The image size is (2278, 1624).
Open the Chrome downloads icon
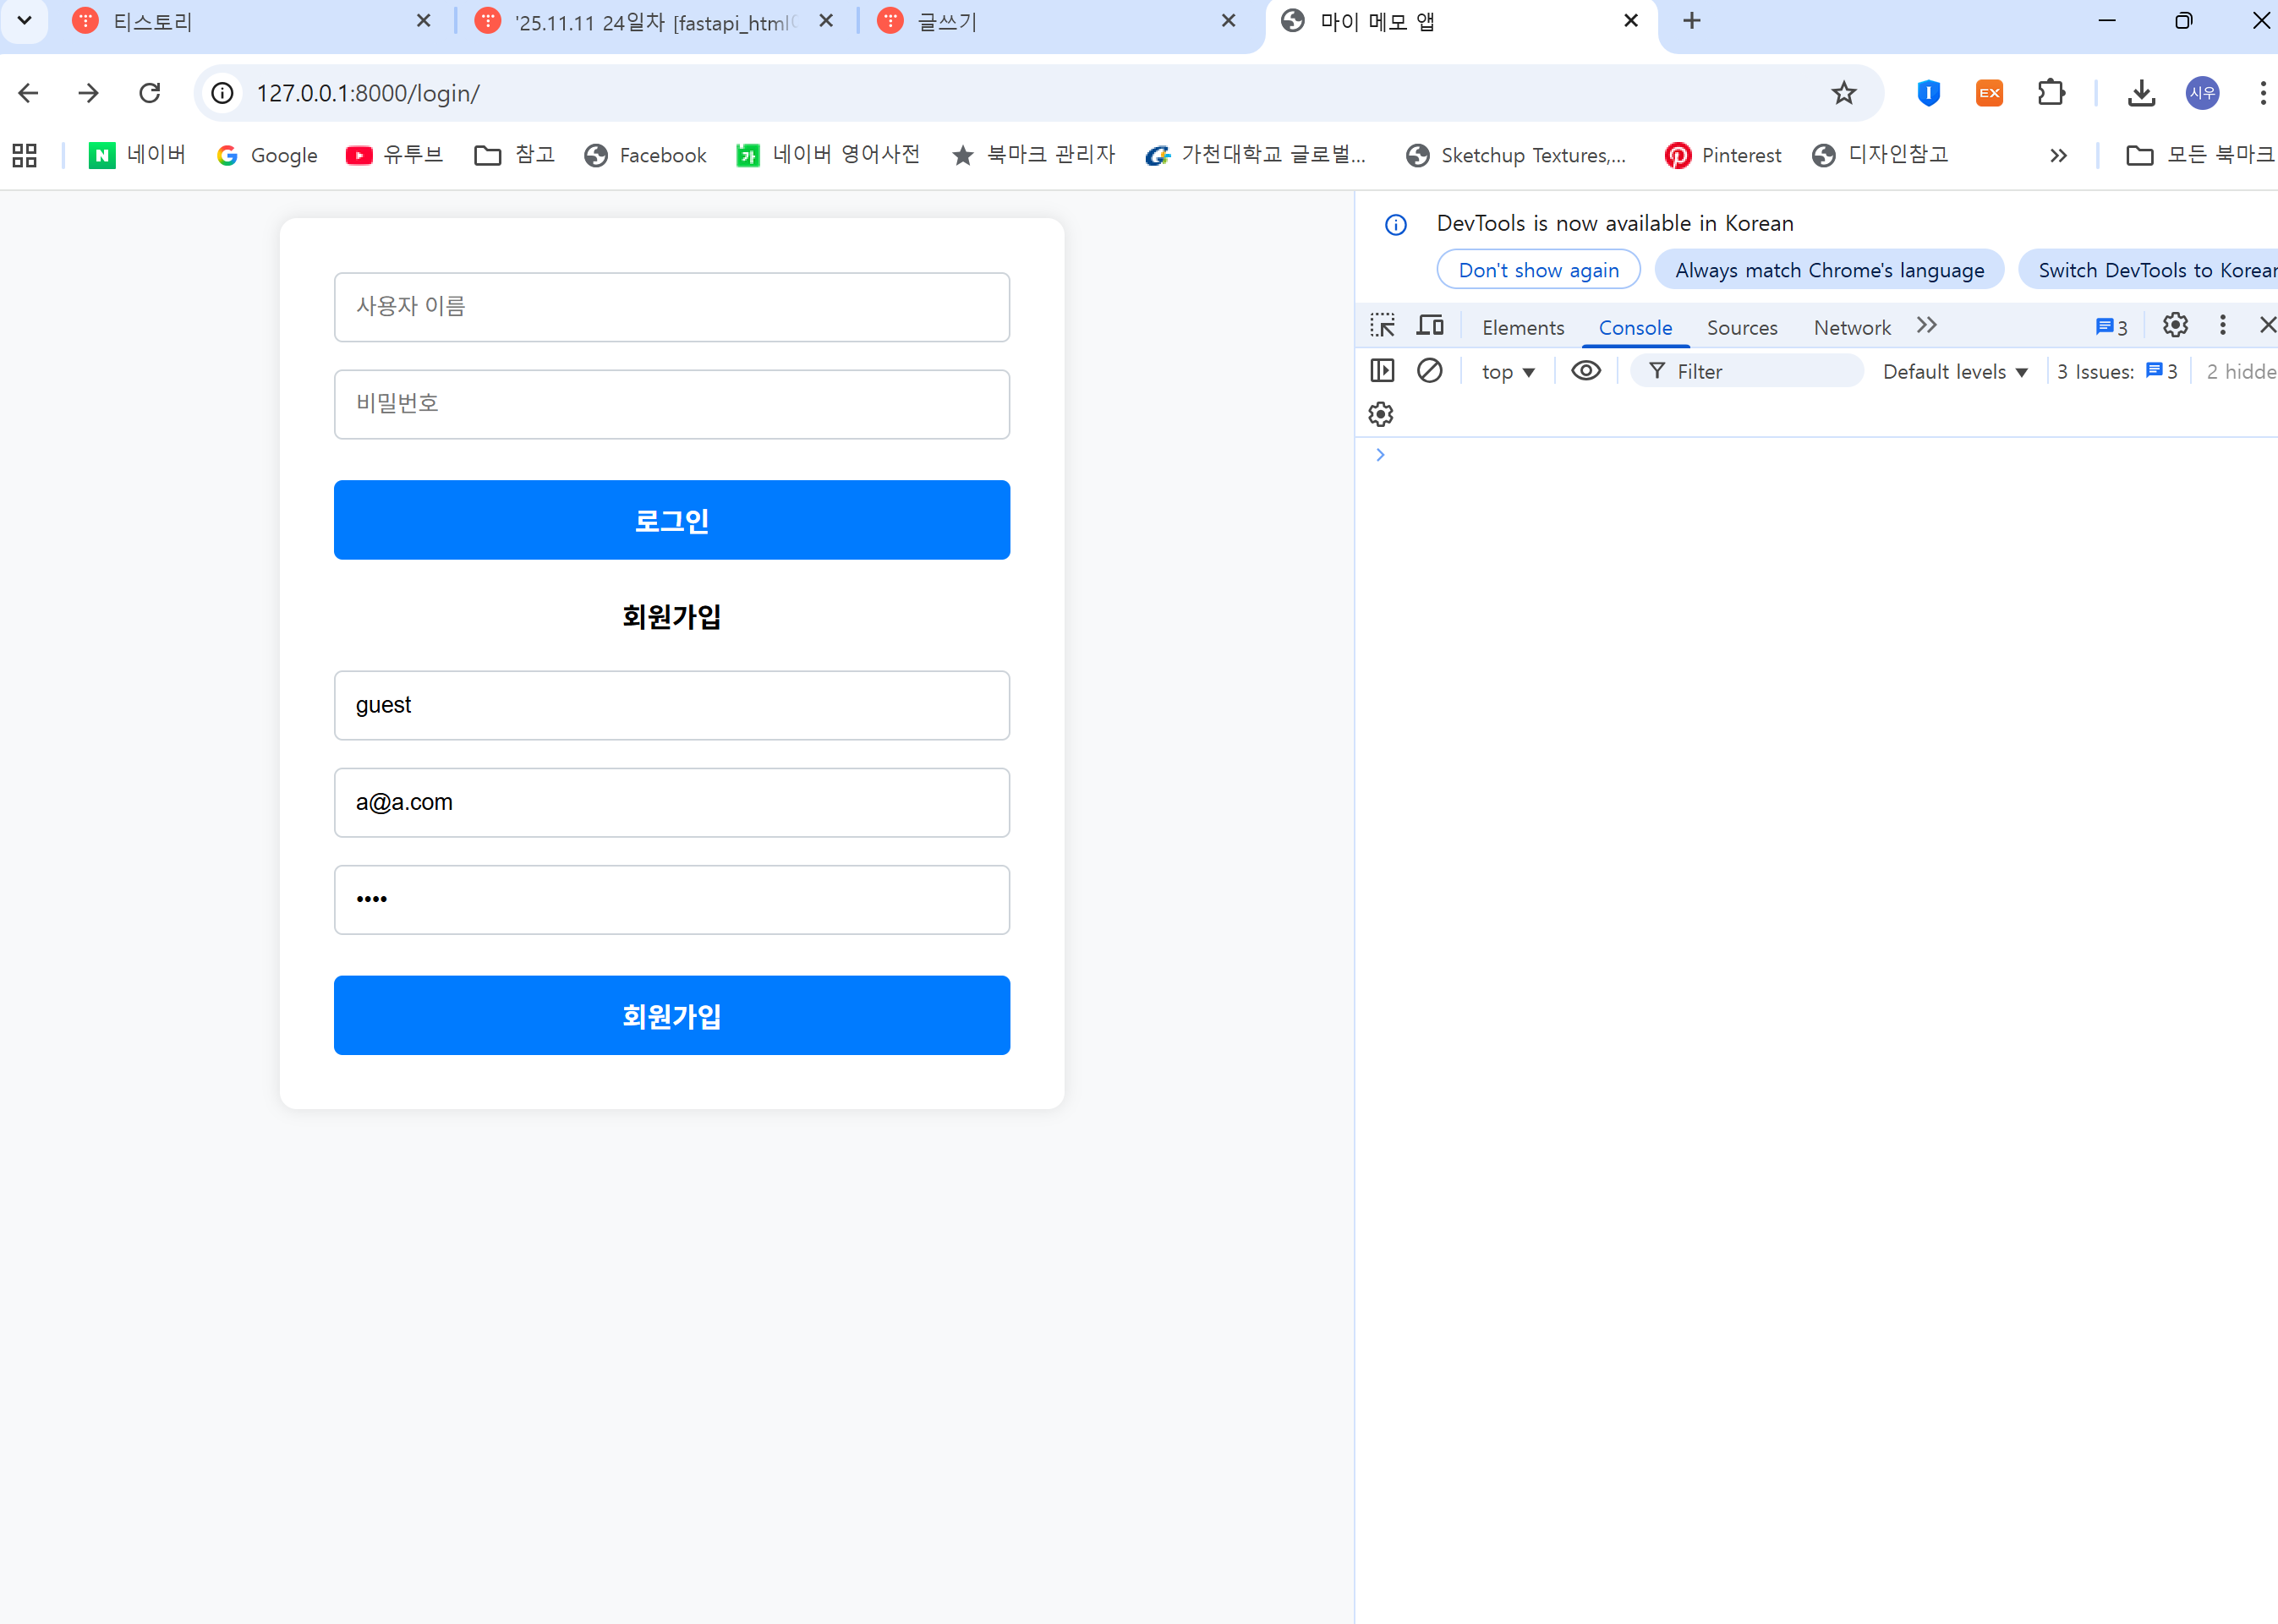(x=2141, y=93)
